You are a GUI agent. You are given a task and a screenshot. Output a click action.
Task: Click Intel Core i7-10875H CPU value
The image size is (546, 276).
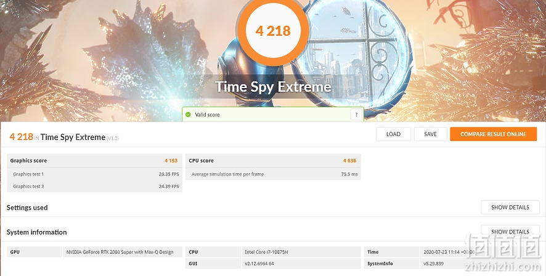(266, 252)
